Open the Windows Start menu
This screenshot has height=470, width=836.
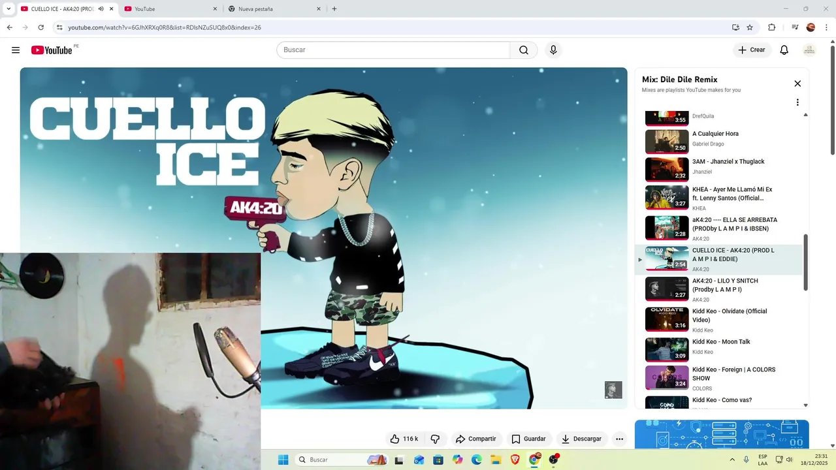coord(283,460)
